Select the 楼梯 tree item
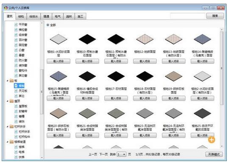228x164 pixels. click(22, 147)
